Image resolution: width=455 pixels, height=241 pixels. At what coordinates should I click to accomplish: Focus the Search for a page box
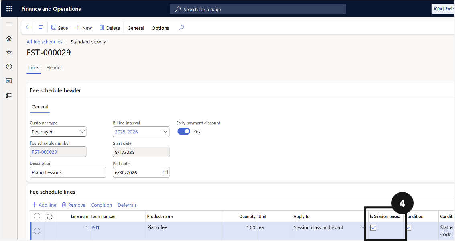(x=258, y=9)
